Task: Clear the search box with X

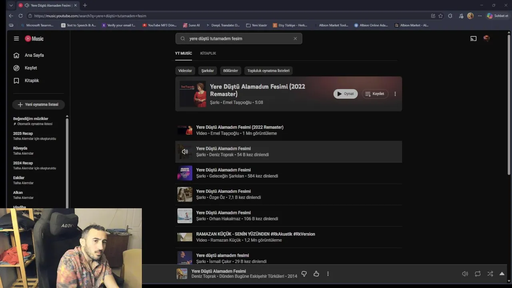Action: tap(295, 38)
